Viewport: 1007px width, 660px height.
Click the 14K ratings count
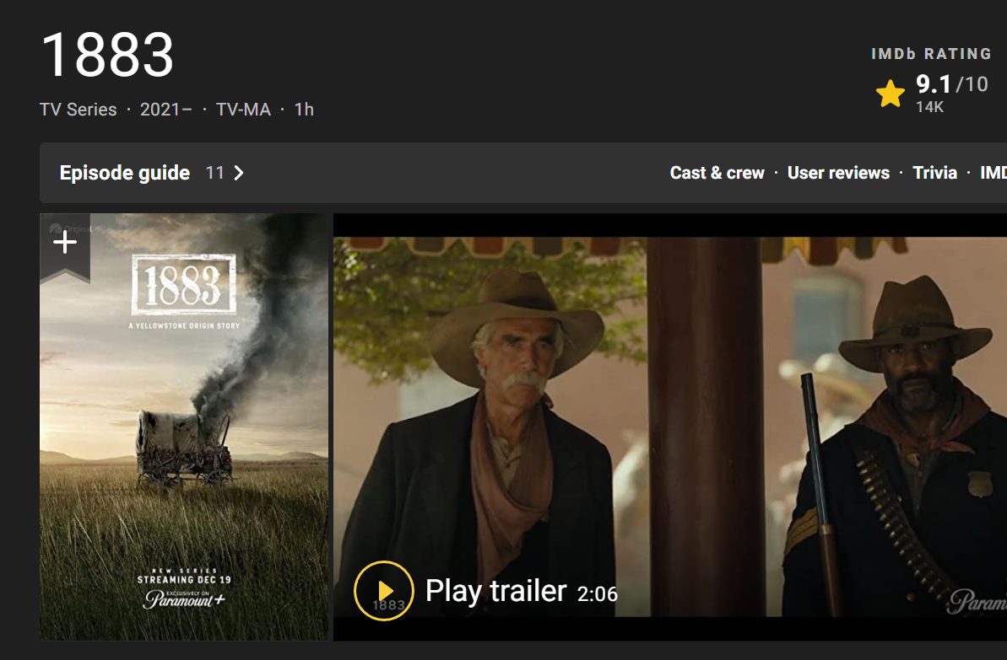[929, 107]
